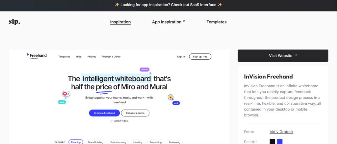The height and width of the screenshot is (144, 337).
Task: Select the Planning explore pill
Action: (76, 142)
